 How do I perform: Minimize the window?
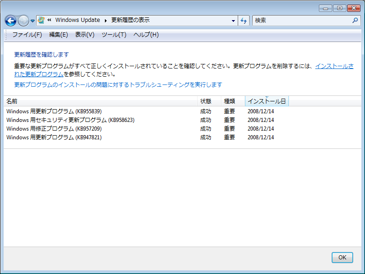click(326, 8)
